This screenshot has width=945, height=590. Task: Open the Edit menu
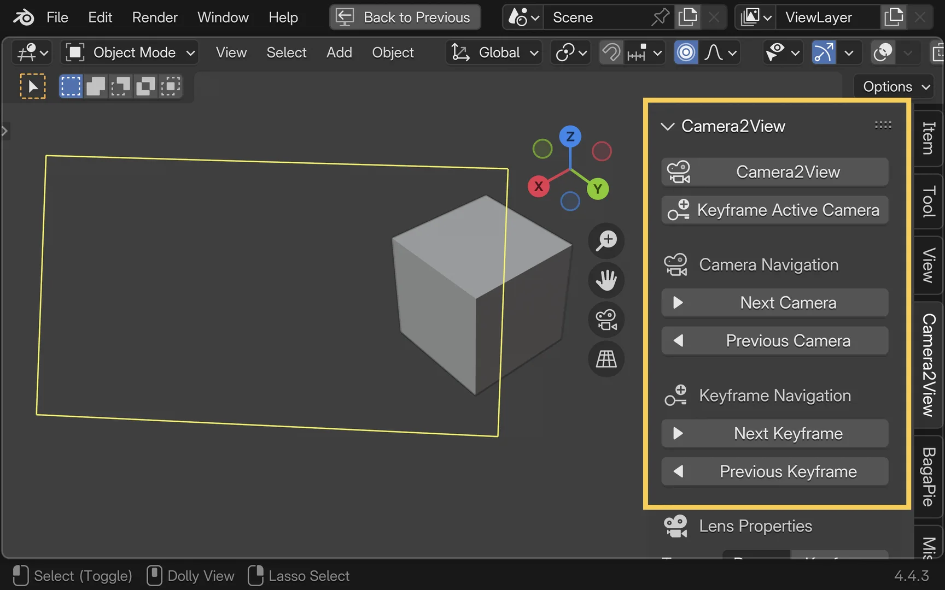(100, 17)
